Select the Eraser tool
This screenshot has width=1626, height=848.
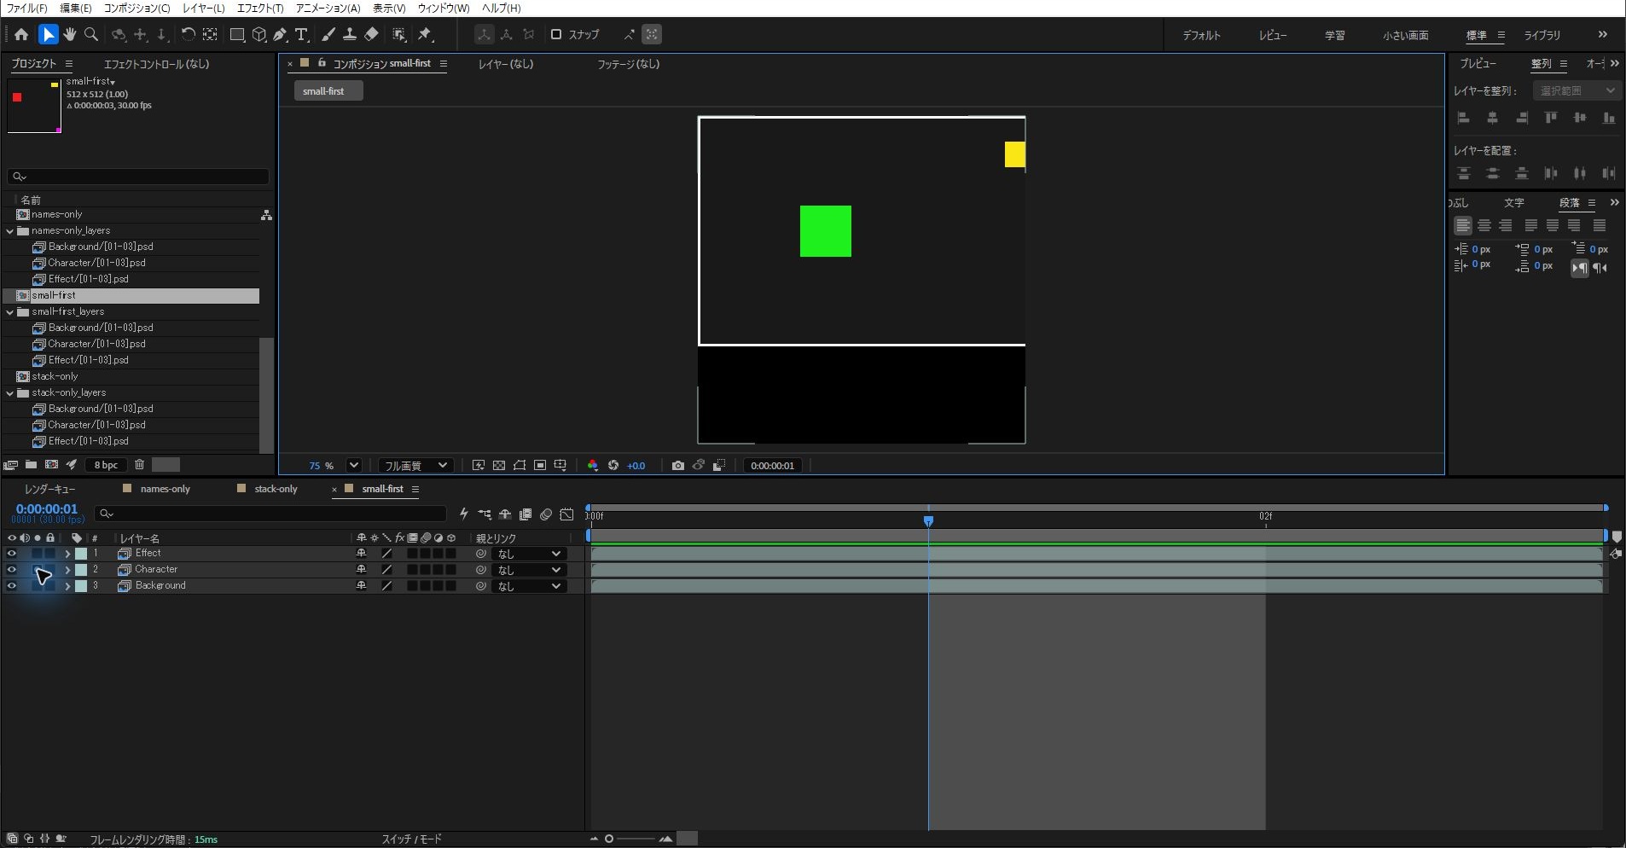click(371, 35)
